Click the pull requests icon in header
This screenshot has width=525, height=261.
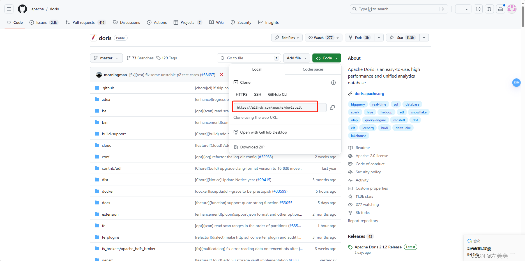489,9
